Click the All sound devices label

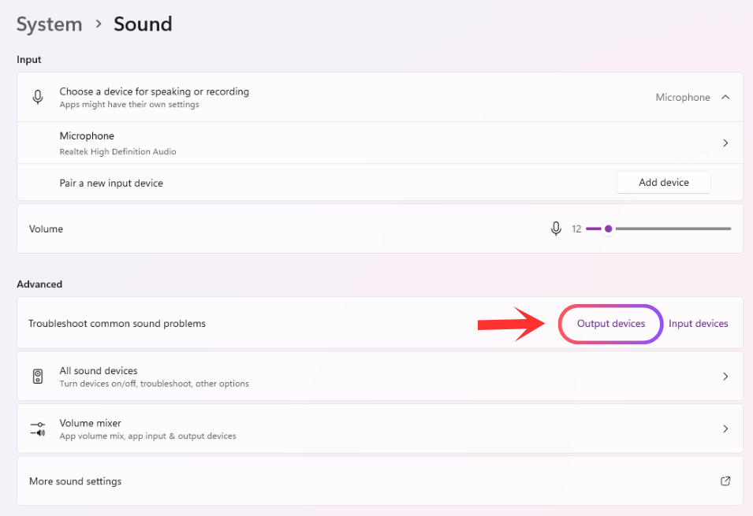(99, 370)
